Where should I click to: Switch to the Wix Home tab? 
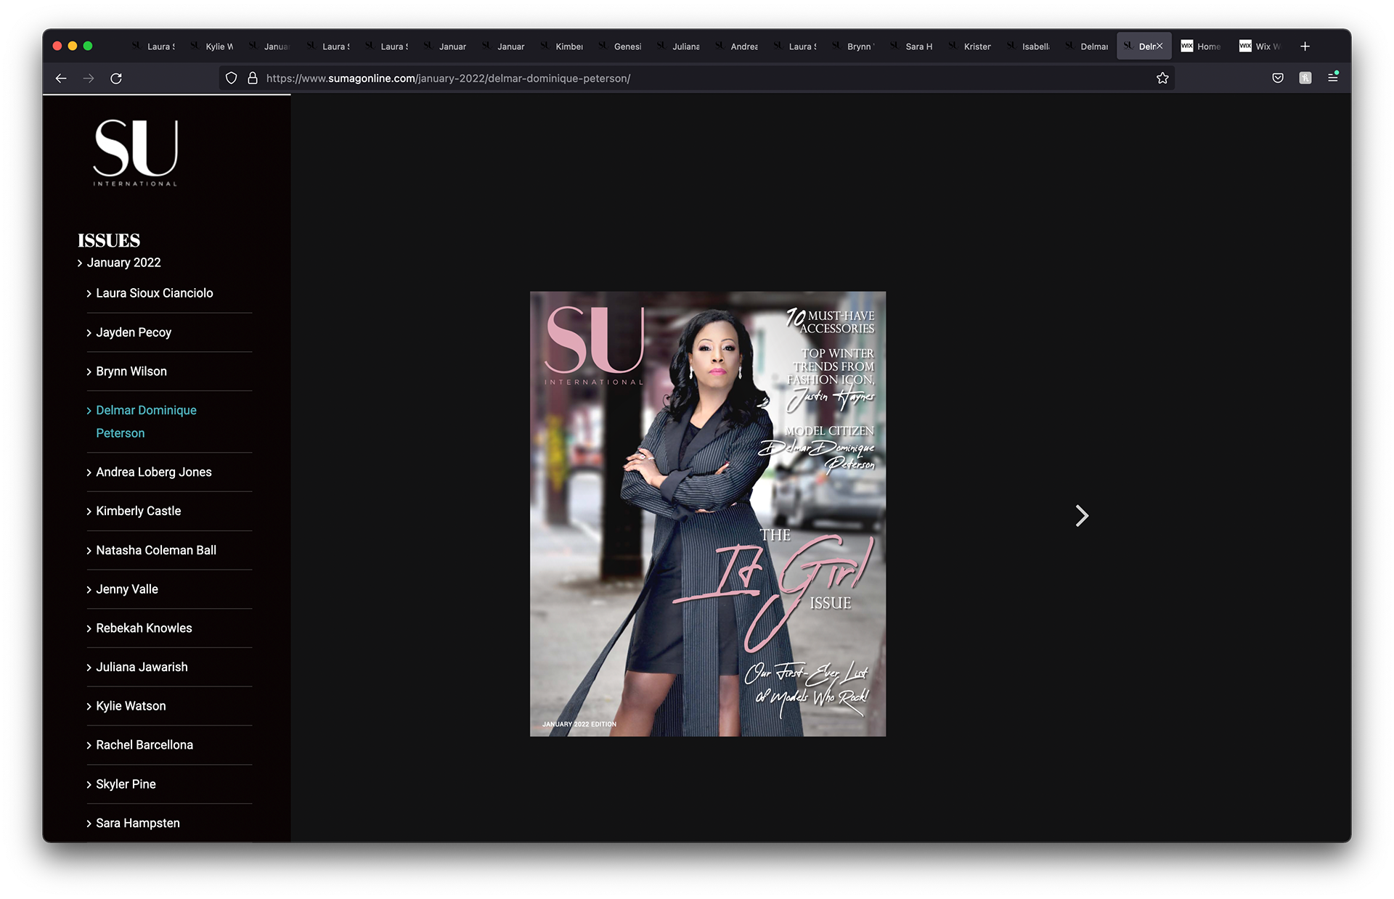(1202, 46)
